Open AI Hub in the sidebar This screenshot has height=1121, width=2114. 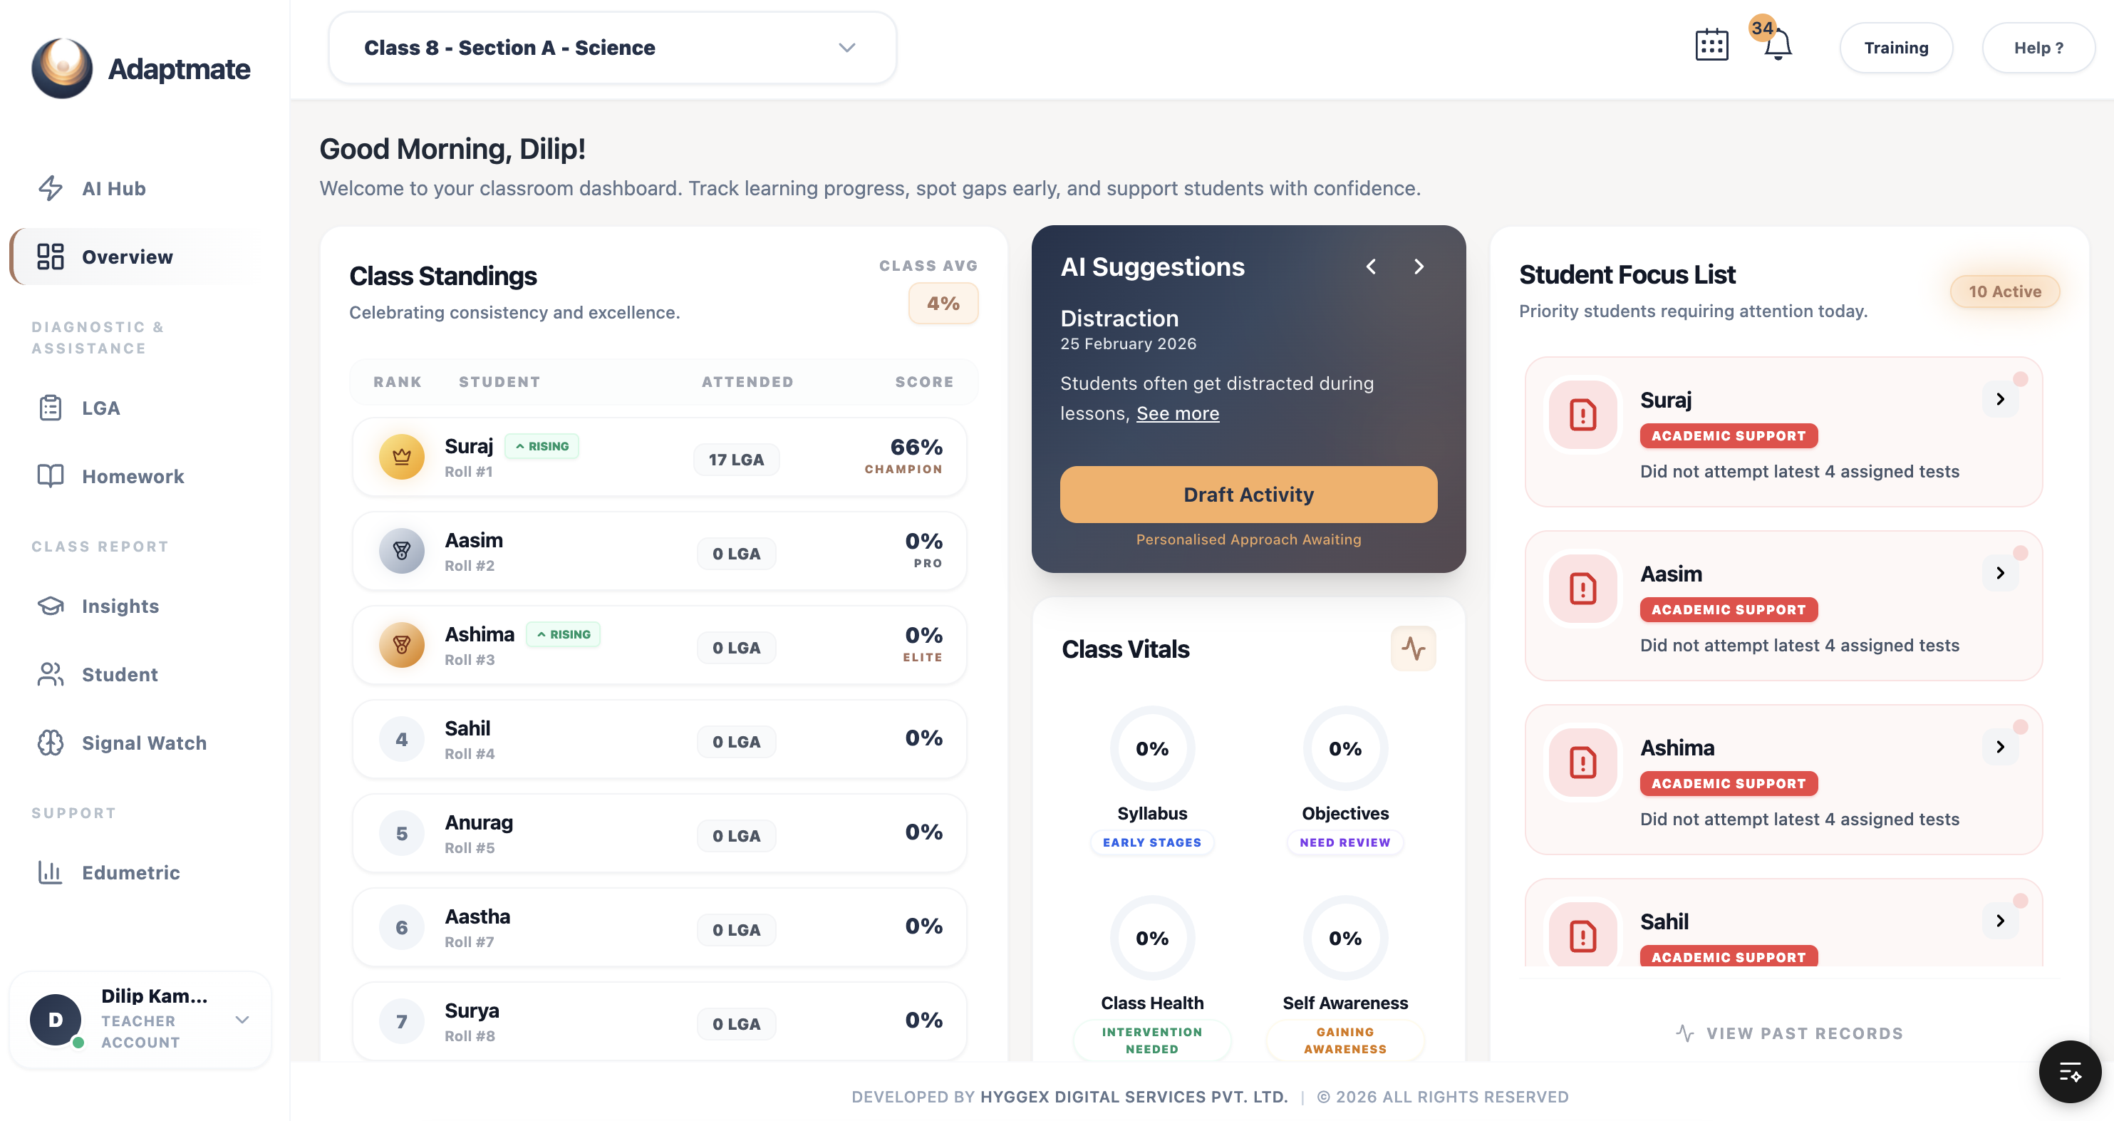113,188
